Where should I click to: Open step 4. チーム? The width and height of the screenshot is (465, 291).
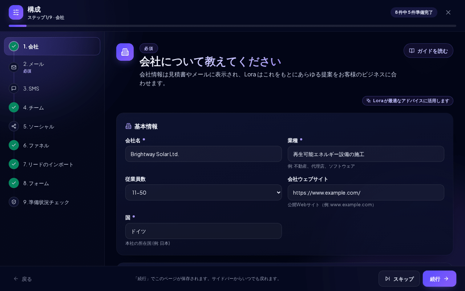click(52, 107)
